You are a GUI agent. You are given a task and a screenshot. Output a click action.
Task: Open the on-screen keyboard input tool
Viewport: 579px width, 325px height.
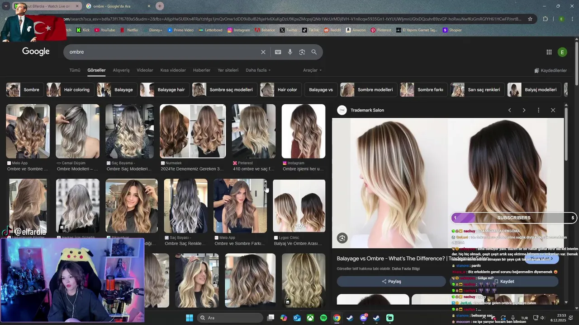click(x=278, y=52)
